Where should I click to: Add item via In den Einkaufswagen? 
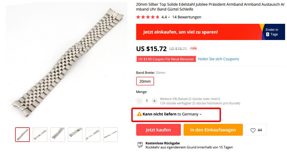[x=213, y=130]
